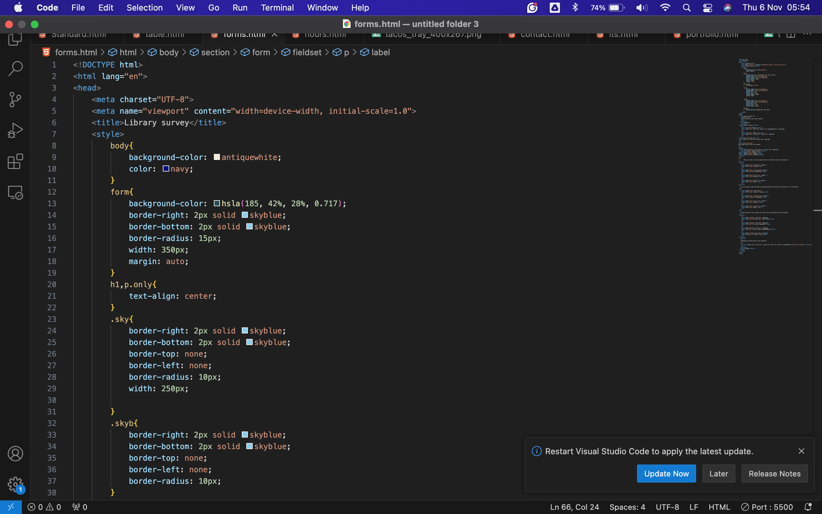The height and width of the screenshot is (514, 822).
Task: Click the Update Now button
Action: click(666, 474)
